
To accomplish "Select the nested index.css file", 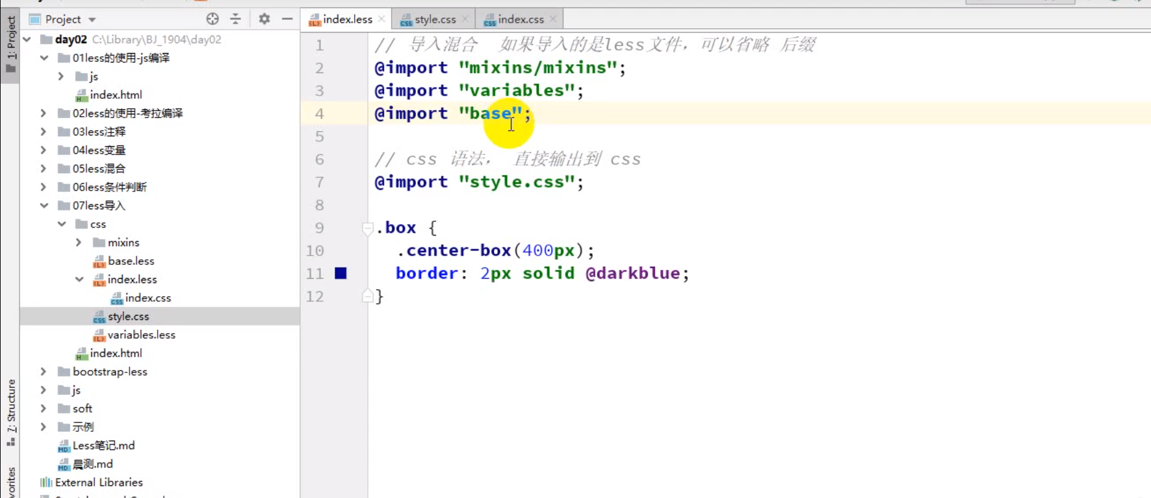I will point(148,298).
